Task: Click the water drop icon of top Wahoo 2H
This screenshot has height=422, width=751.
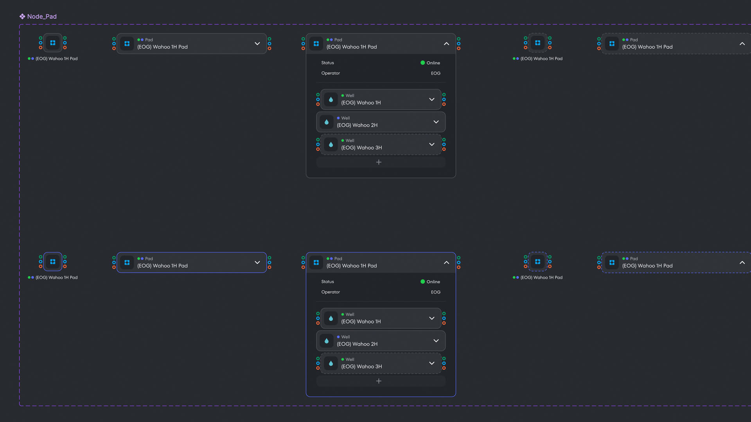Action: coord(327,122)
